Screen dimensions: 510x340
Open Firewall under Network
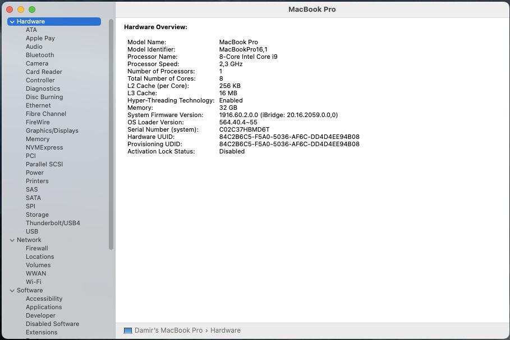(37, 249)
